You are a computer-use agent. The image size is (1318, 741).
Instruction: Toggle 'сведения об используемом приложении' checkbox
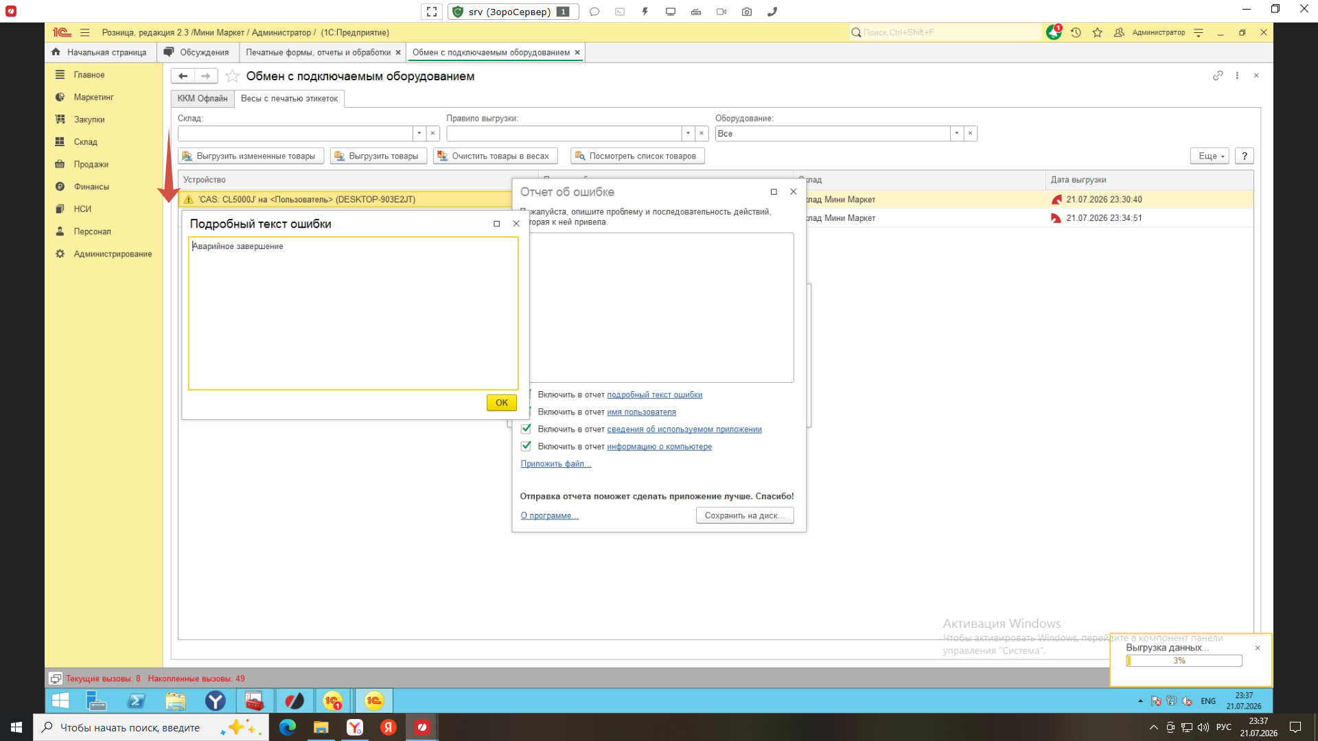(527, 429)
